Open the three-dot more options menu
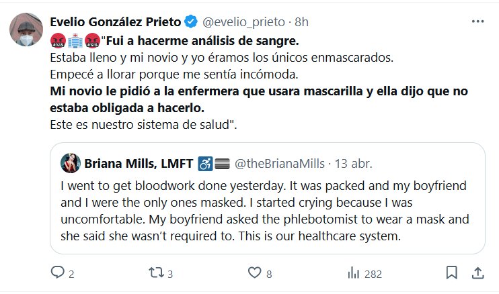This screenshot has width=499, height=294. pos(477,21)
